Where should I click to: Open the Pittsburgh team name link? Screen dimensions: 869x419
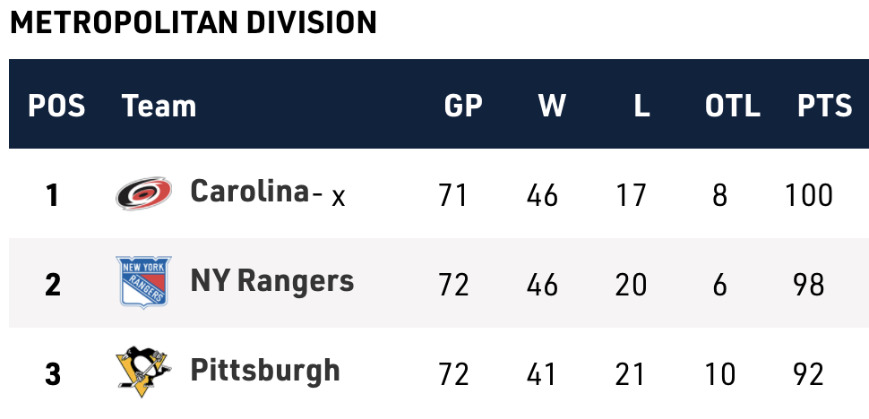pyautogui.click(x=265, y=371)
